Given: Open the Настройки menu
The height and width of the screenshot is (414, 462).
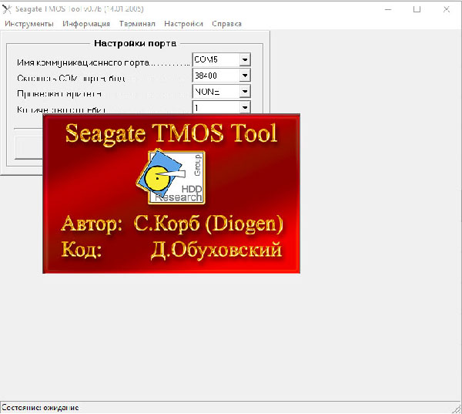Looking at the screenshot, I should pyautogui.click(x=183, y=24).
